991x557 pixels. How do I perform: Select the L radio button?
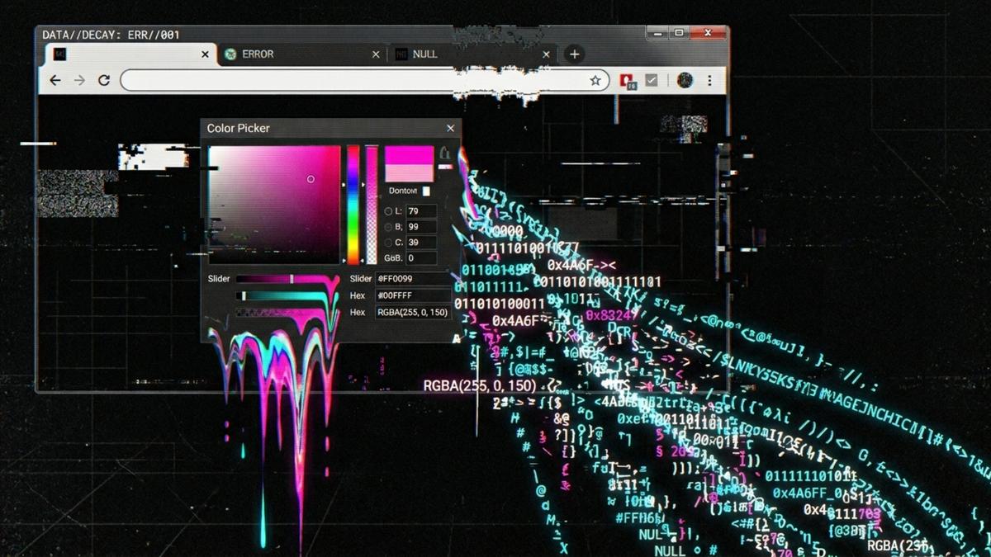click(x=389, y=212)
